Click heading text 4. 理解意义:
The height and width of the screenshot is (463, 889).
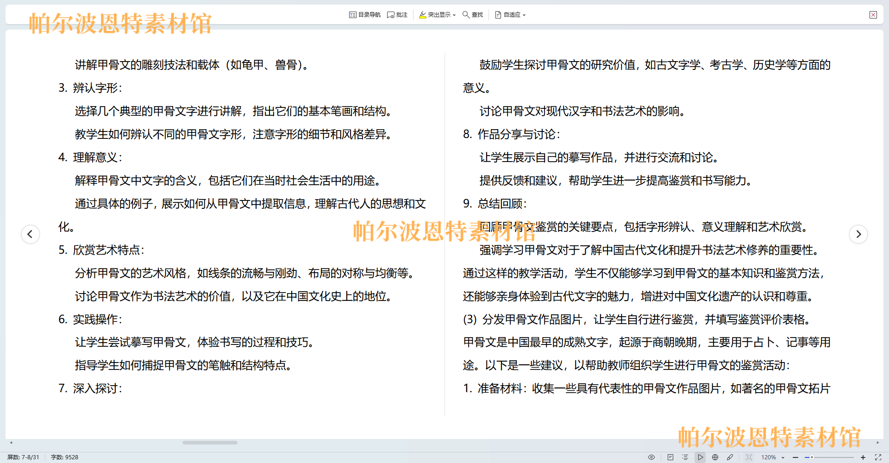[90, 157]
